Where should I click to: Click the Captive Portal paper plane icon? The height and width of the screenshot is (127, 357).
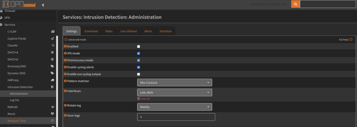pyautogui.click(x=53, y=39)
